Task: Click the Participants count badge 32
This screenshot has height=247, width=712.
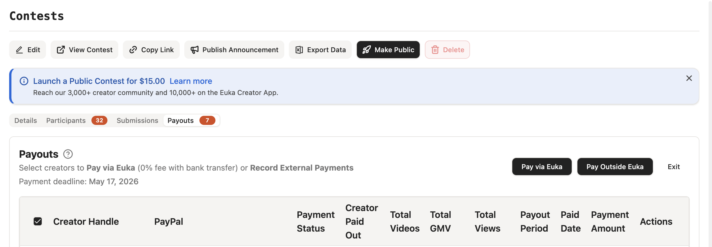Action: click(99, 120)
